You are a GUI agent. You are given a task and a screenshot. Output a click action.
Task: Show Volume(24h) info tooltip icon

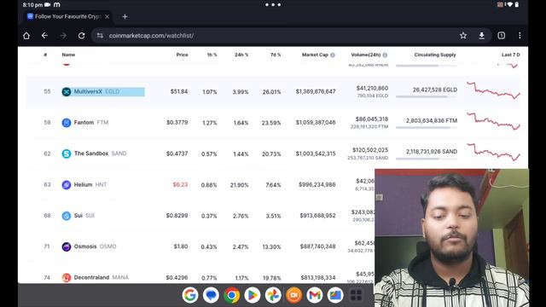pyautogui.click(x=385, y=55)
